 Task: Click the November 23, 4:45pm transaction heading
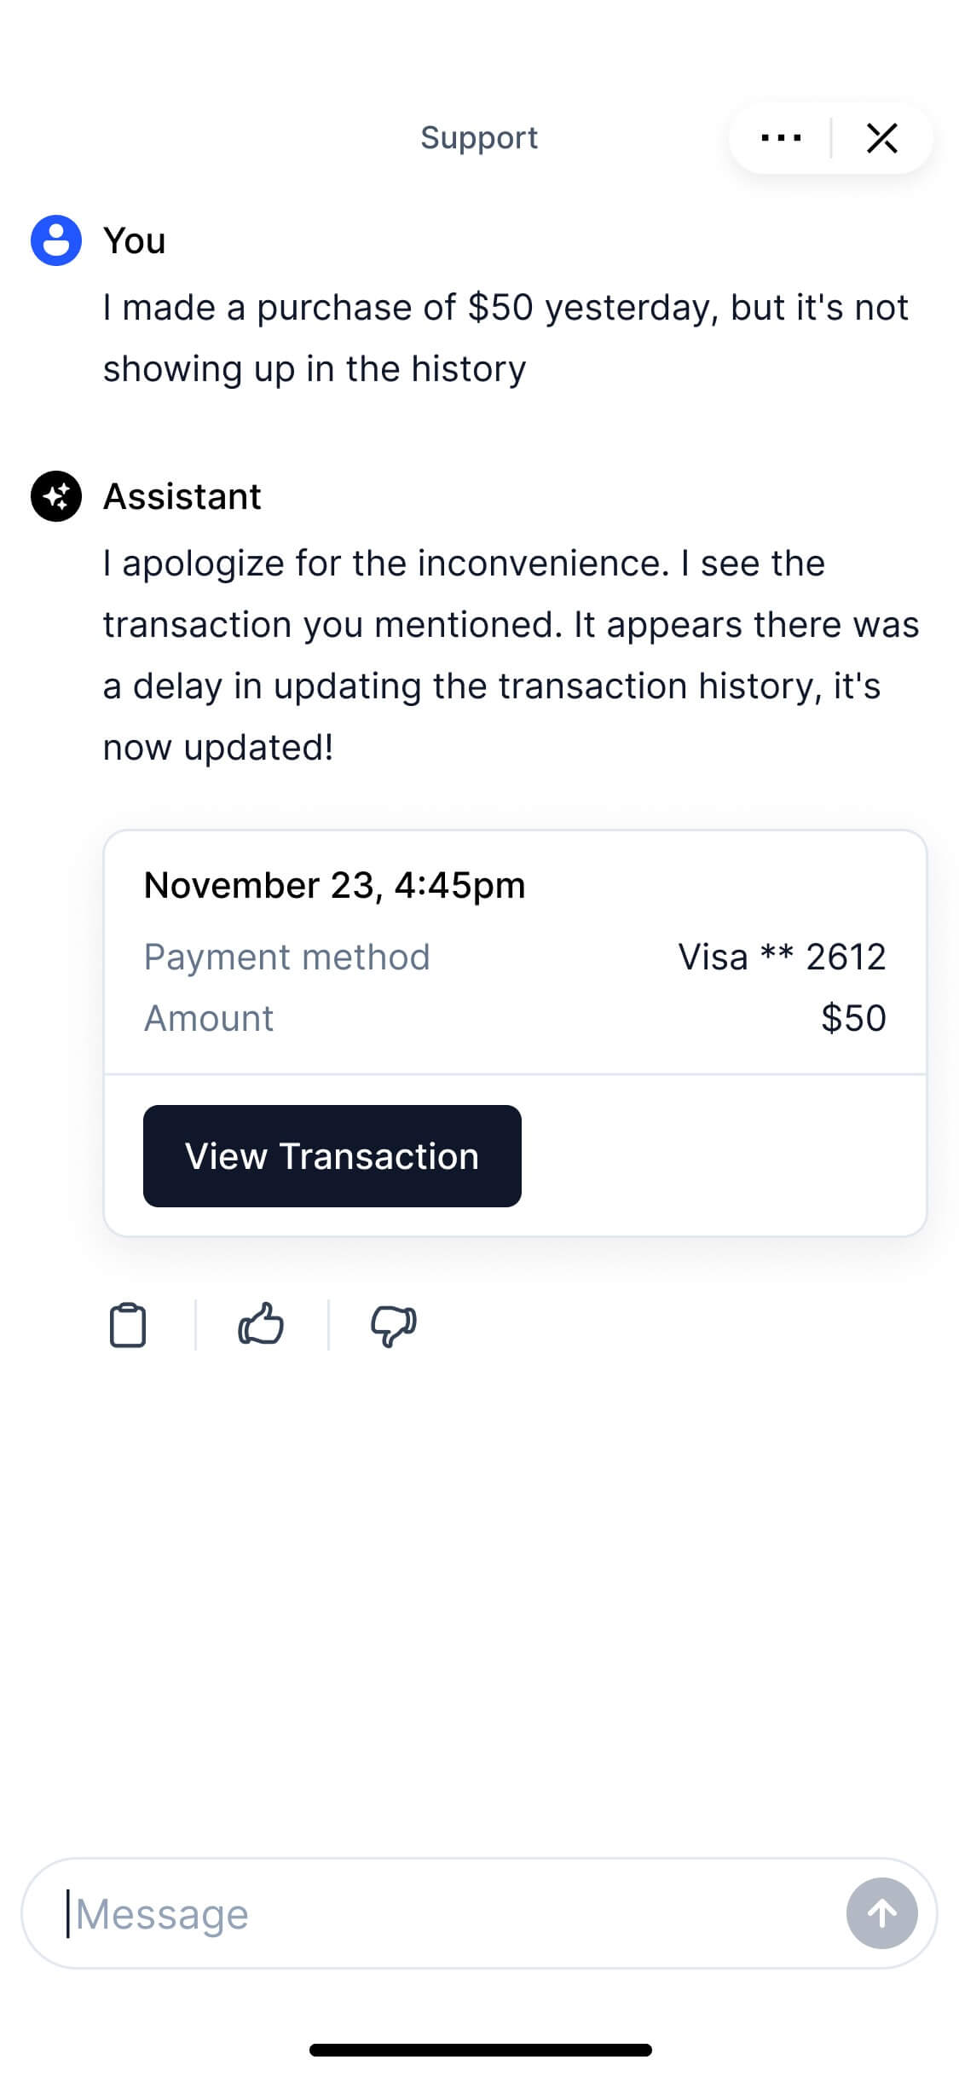click(x=334, y=885)
